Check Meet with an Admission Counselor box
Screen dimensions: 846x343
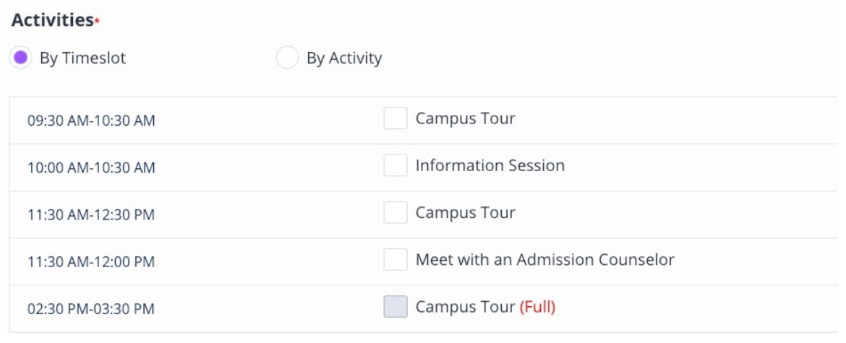coord(396,260)
